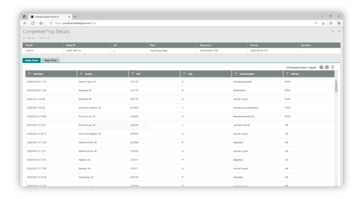Click the browser home button

click(x=41, y=23)
